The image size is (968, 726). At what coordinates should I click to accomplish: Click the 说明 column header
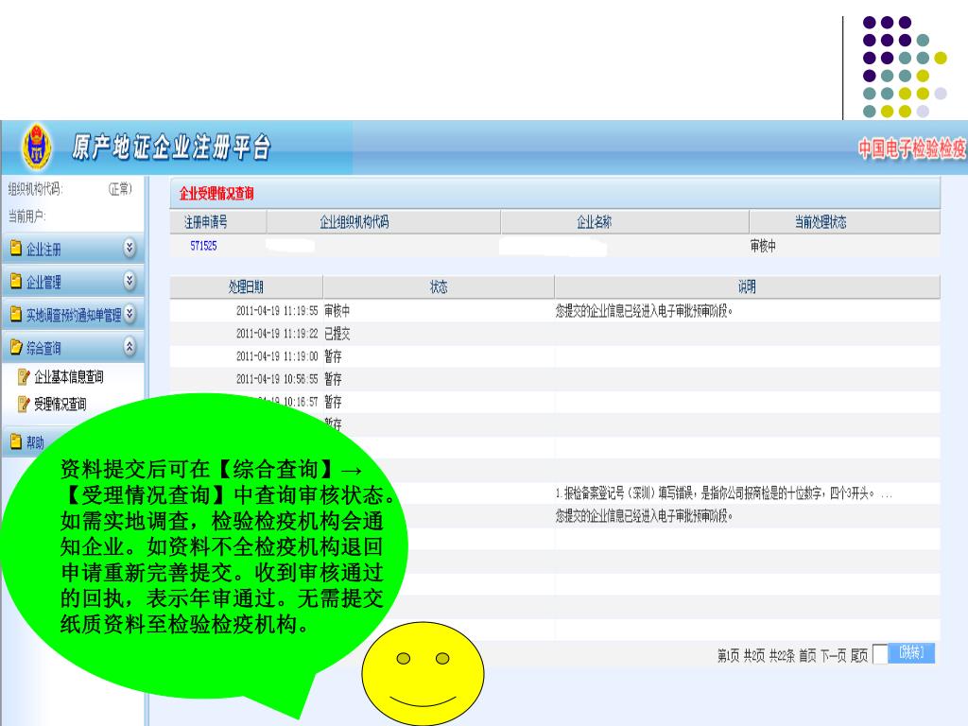coord(747,287)
